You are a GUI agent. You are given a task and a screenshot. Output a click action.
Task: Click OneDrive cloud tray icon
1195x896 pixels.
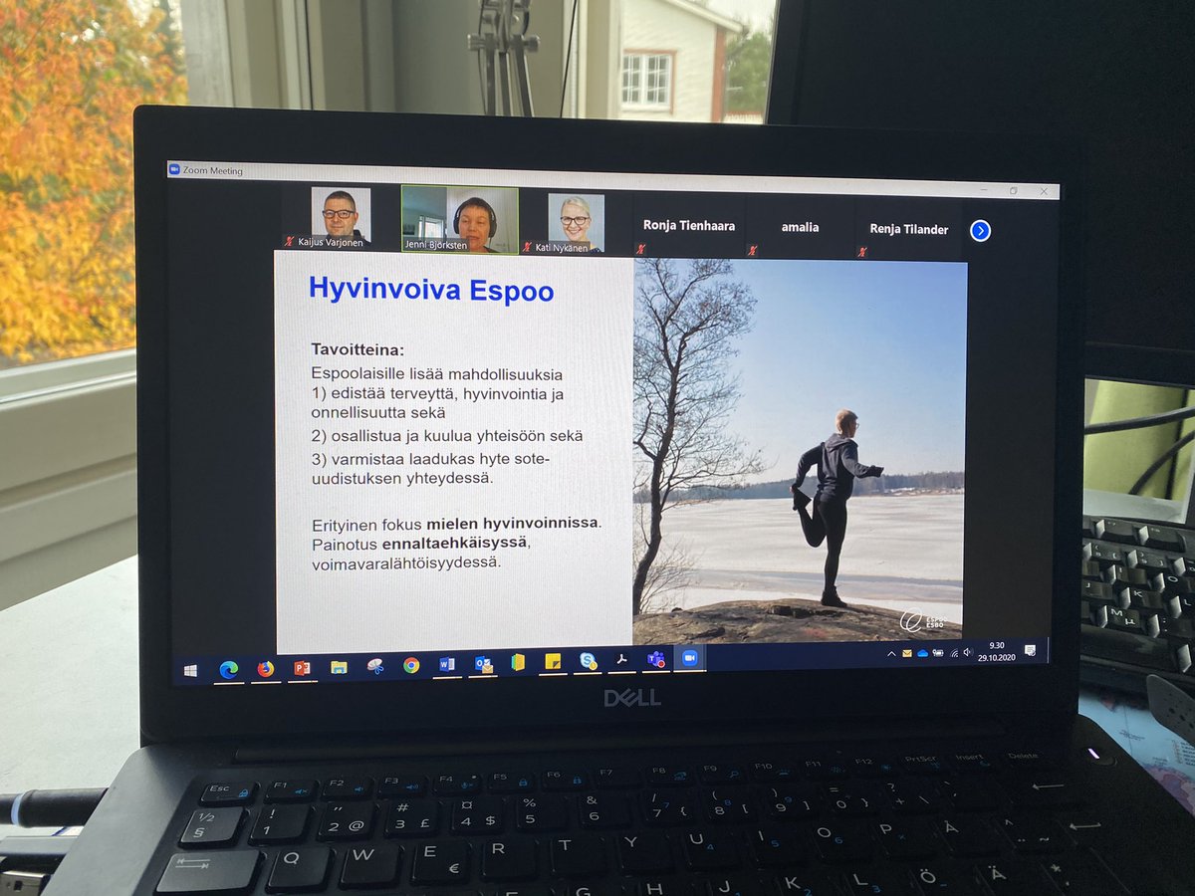pyautogui.click(x=923, y=653)
